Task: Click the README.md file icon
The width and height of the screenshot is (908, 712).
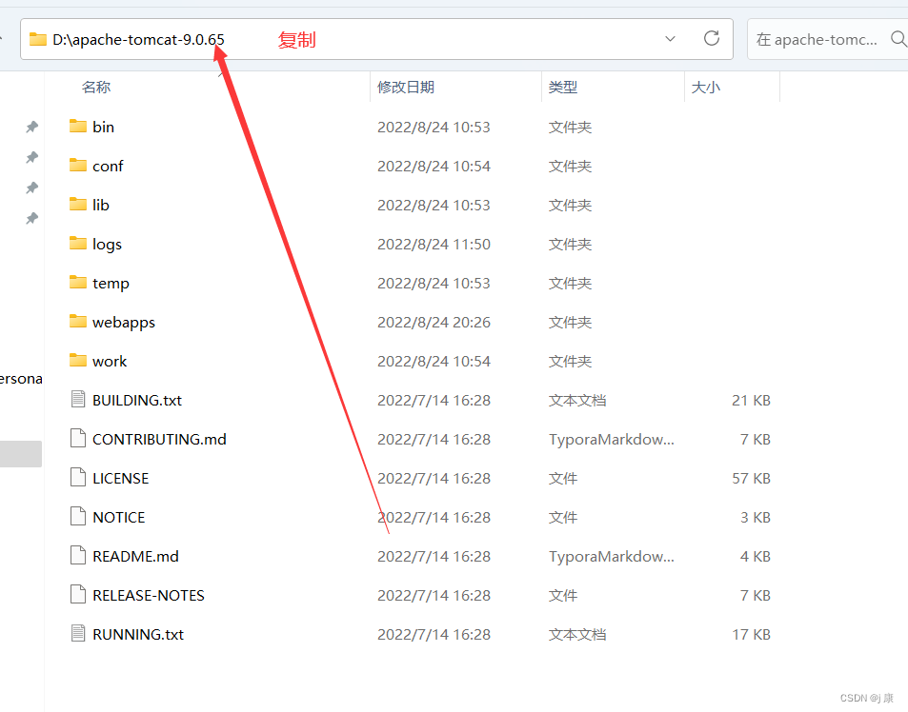Action: 77,555
